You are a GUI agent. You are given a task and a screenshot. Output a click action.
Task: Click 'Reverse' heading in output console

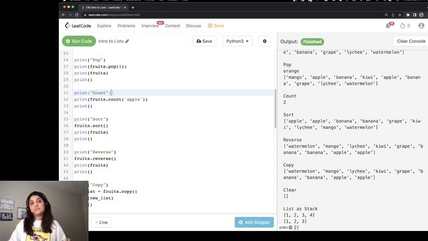[292, 140]
